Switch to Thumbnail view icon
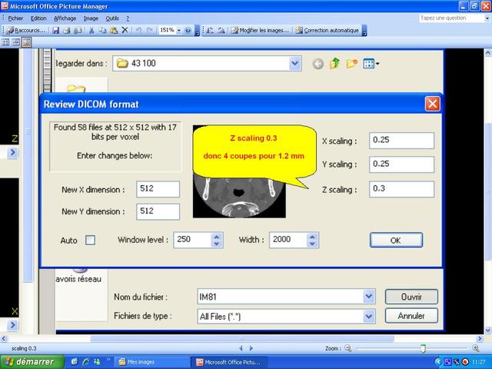Viewport: 492px width, 369px height. [x=5, y=42]
